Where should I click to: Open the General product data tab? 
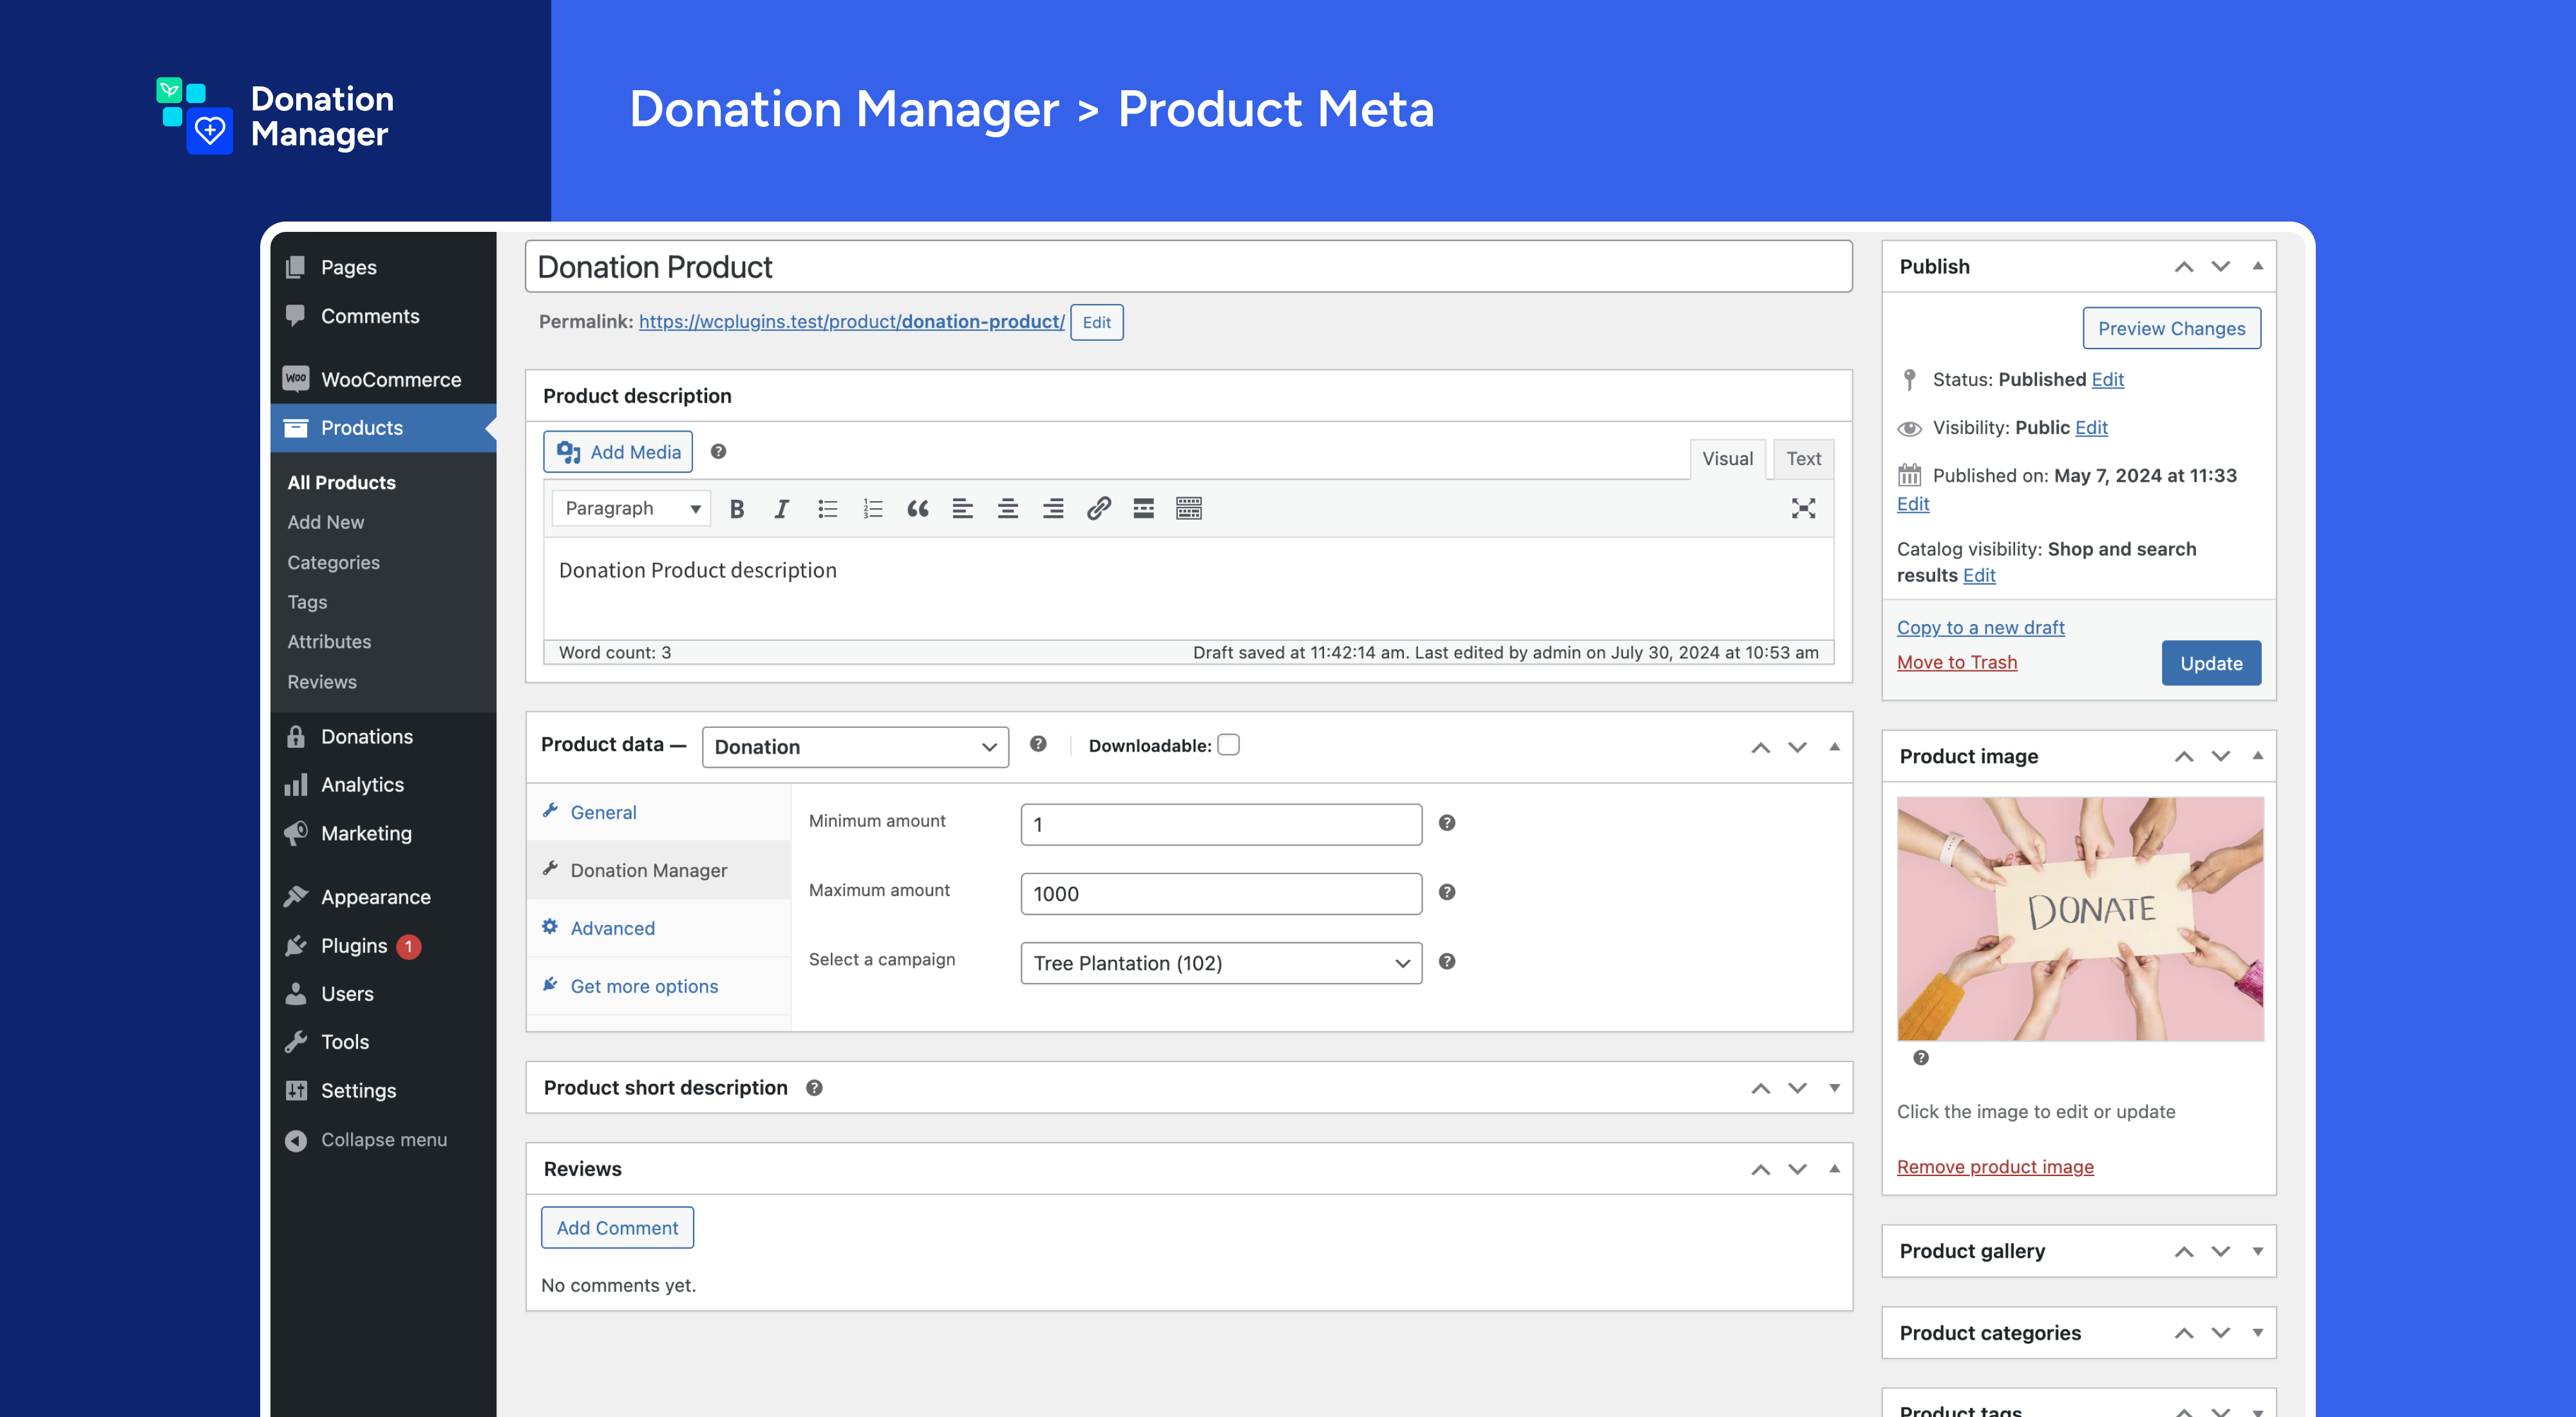click(x=659, y=812)
